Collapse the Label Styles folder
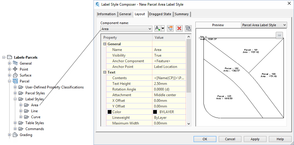Screen dimensions: 294x145 tap(15, 99)
